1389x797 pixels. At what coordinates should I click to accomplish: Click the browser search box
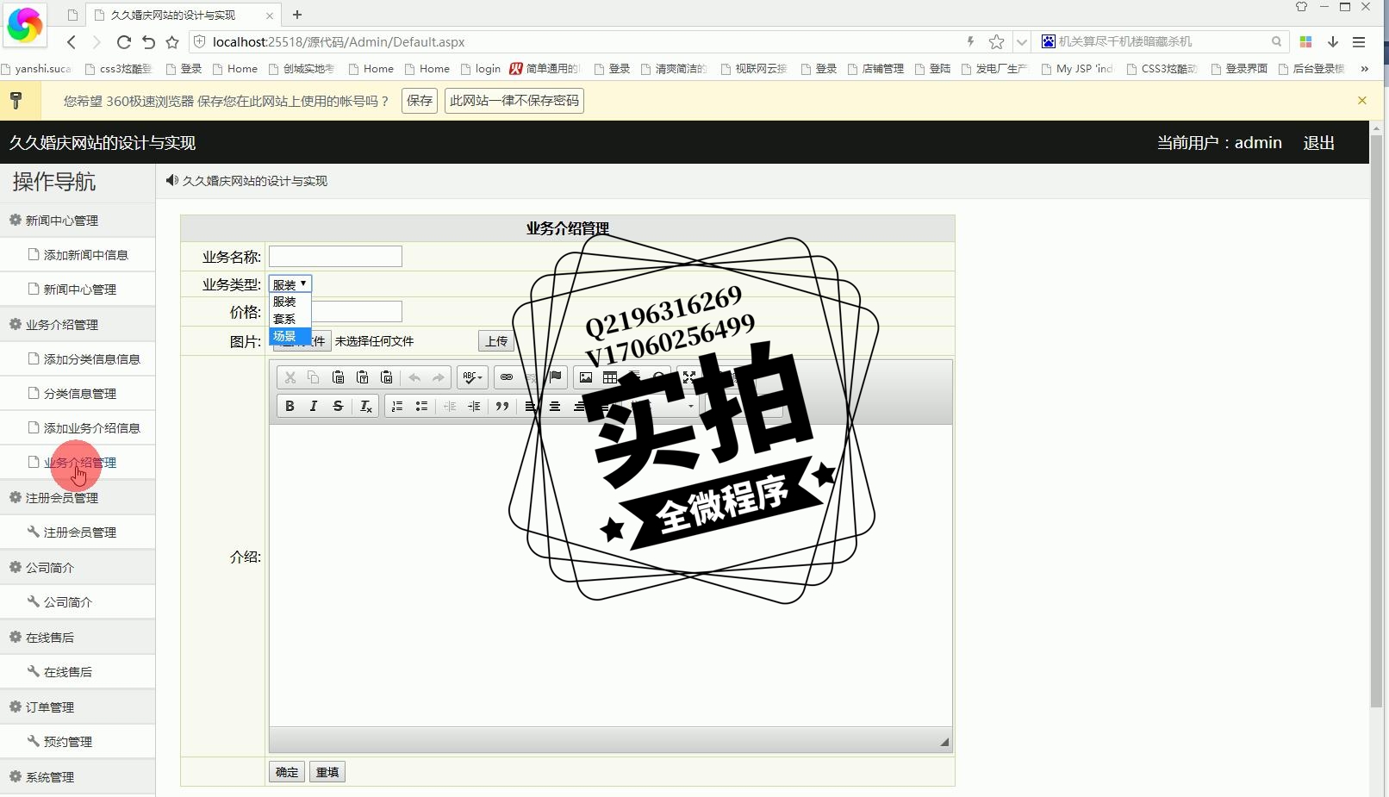(x=1160, y=41)
